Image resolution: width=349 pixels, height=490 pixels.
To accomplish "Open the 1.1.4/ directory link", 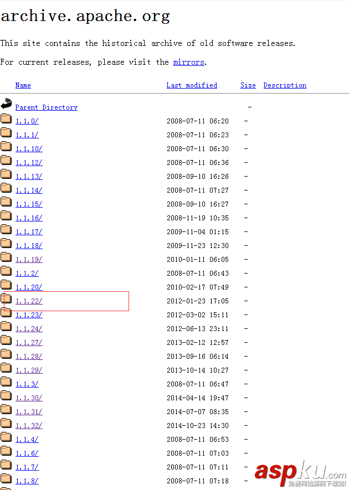I will pos(27,440).
